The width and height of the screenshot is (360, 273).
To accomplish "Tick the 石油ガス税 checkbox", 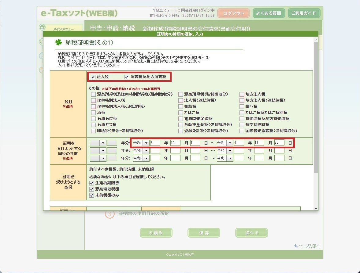I will point(93,125).
